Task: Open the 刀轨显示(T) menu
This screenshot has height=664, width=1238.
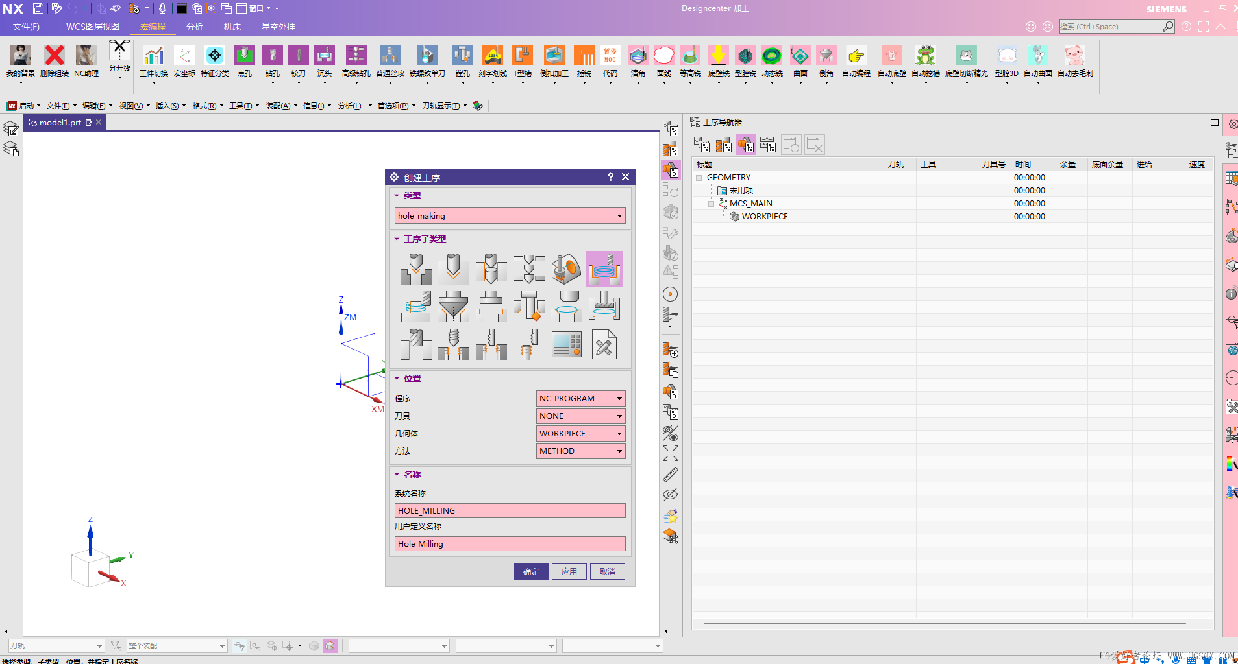Action: pyautogui.click(x=445, y=106)
